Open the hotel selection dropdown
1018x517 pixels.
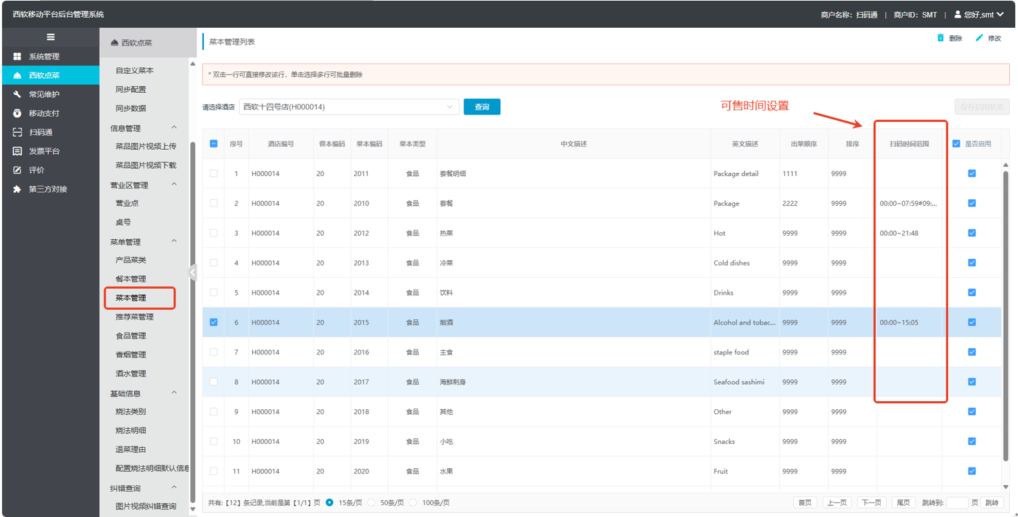point(349,107)
